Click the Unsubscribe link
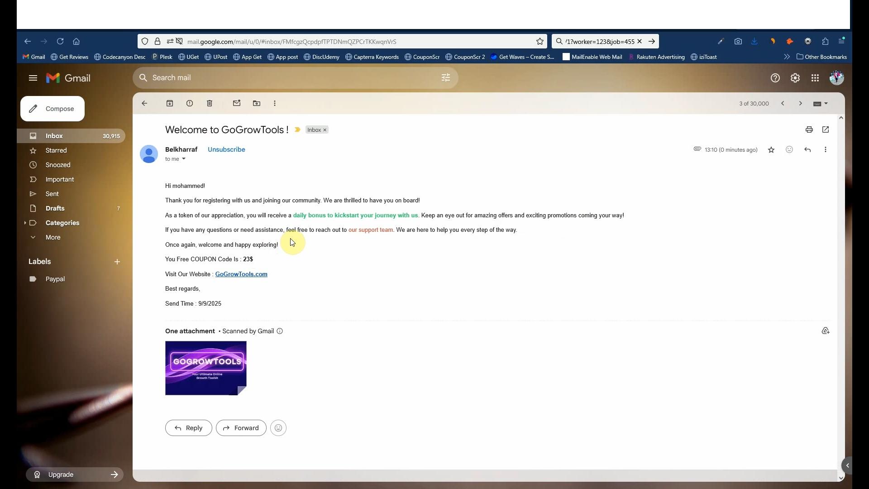869x489 pixels. click(226, 149)
